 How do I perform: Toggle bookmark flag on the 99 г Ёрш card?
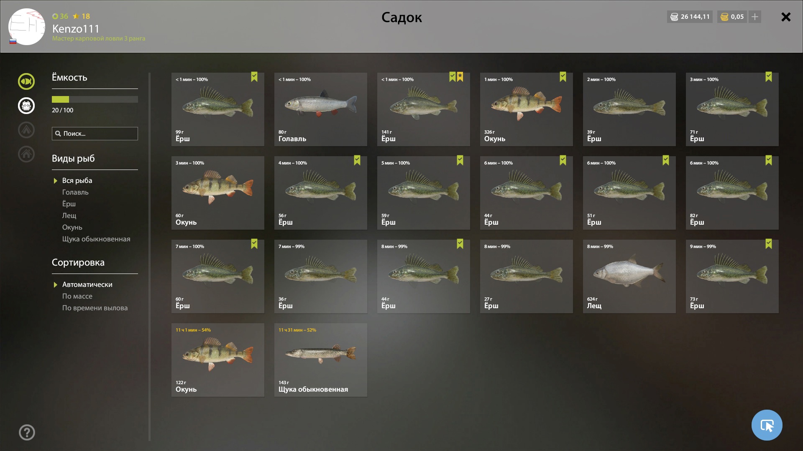254,77
